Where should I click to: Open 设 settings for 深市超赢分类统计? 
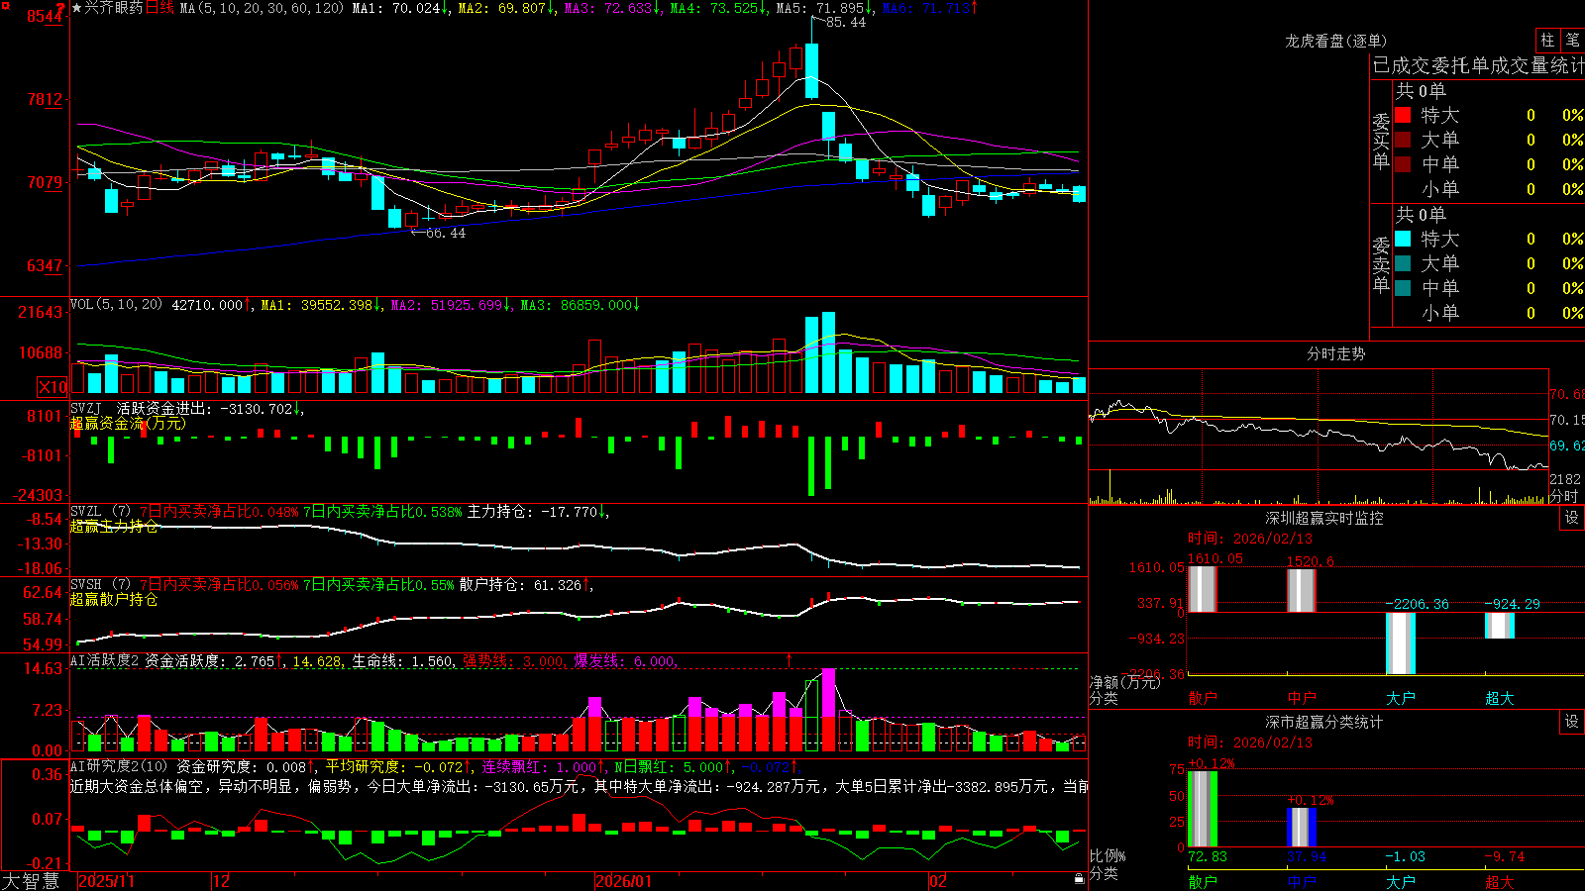coord(1572,722)
